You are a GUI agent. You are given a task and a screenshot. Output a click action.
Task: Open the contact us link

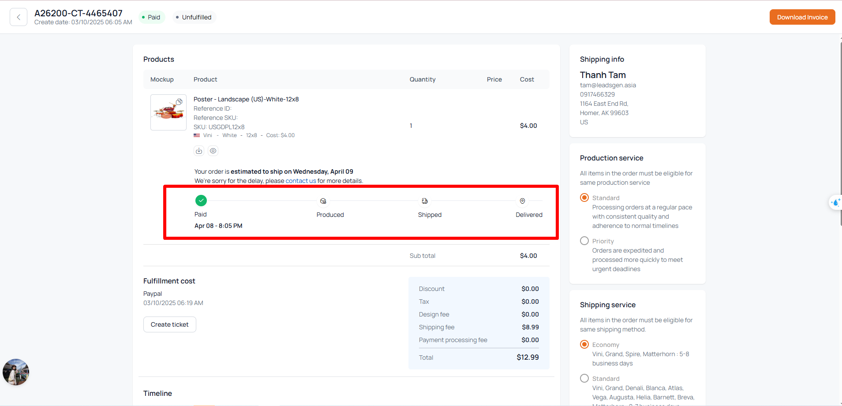click(x=300, y=181)
